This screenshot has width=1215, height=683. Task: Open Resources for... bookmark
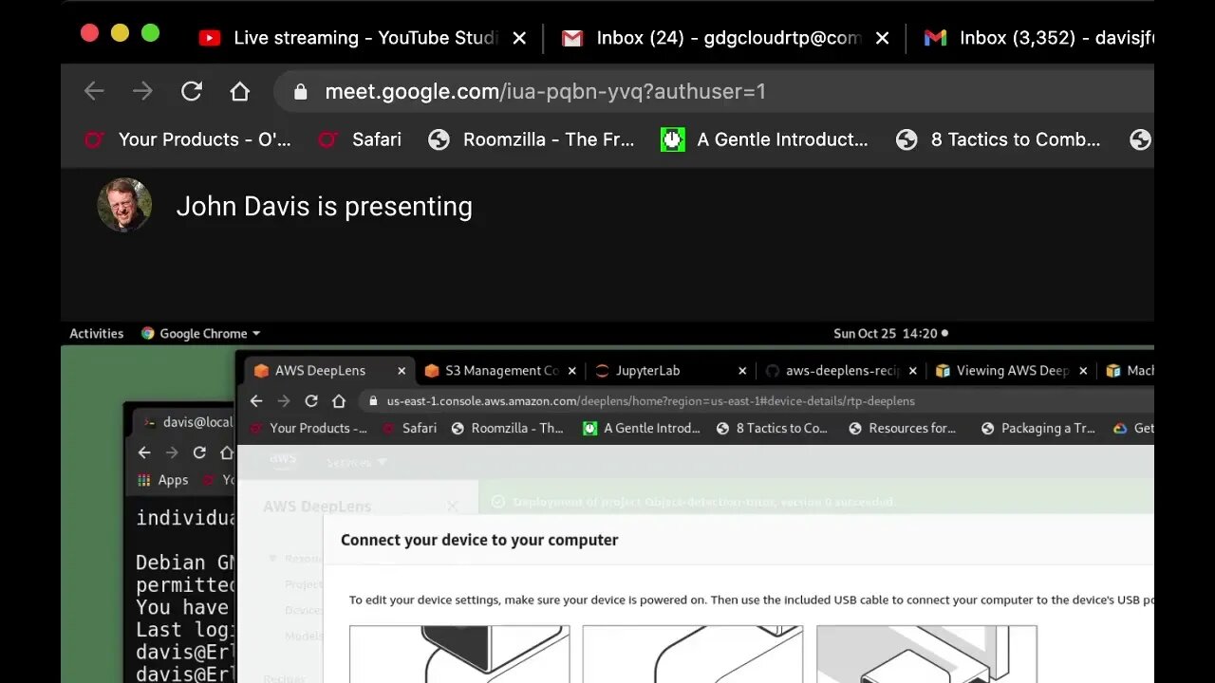902,429
